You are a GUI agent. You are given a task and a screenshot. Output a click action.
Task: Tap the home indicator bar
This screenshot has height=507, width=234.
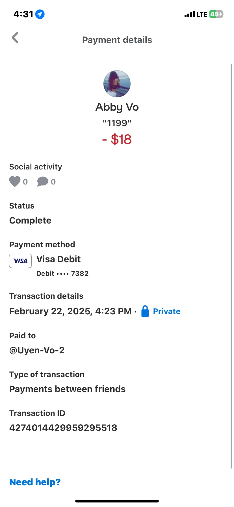[117, 501]
